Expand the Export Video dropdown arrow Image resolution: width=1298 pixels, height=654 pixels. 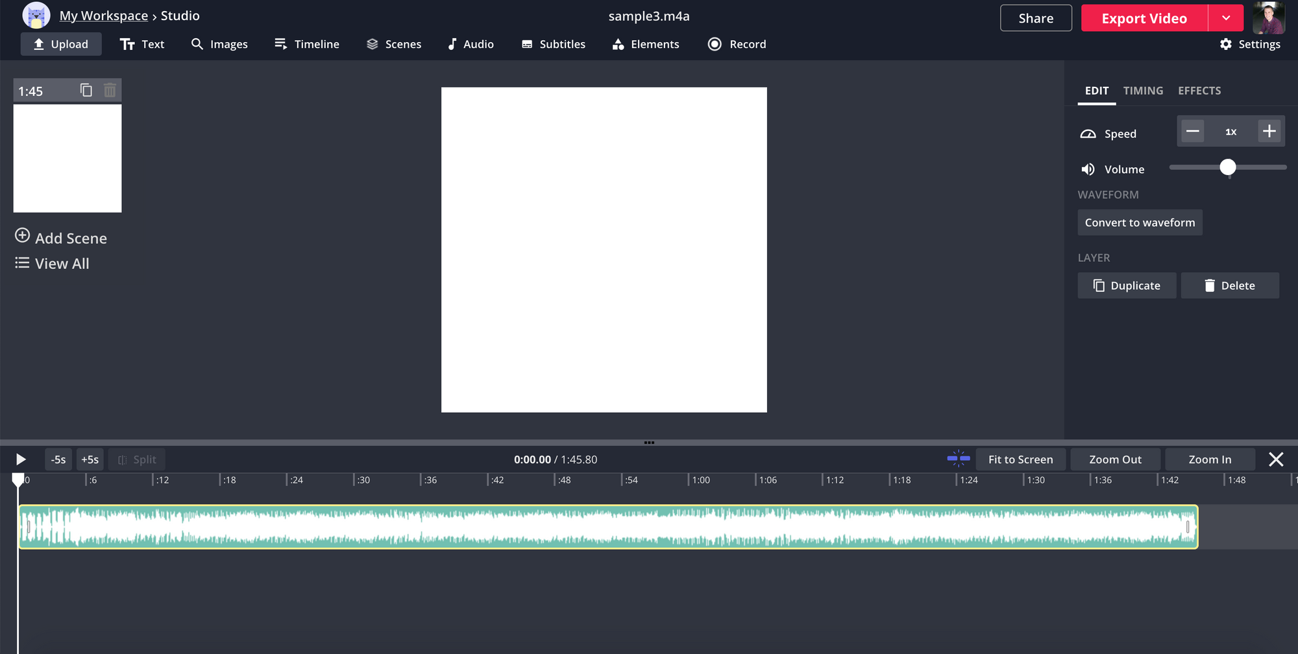1225,18
